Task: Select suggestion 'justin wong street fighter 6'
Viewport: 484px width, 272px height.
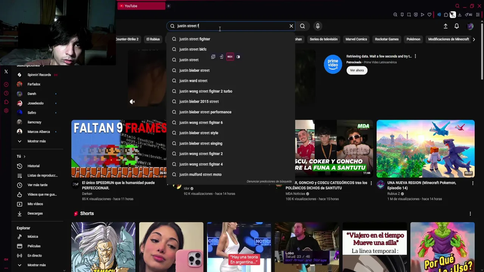Action: click(230, 122)
